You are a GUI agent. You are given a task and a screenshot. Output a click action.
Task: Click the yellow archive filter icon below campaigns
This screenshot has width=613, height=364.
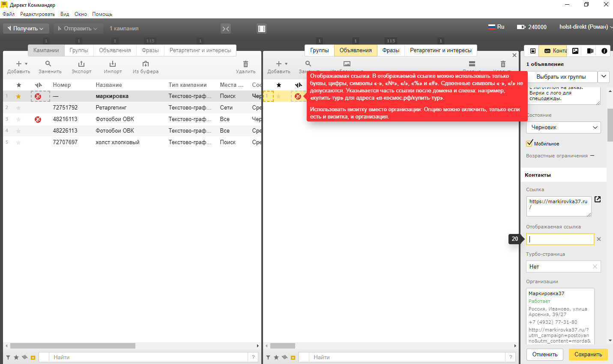[x=33, y=357]
